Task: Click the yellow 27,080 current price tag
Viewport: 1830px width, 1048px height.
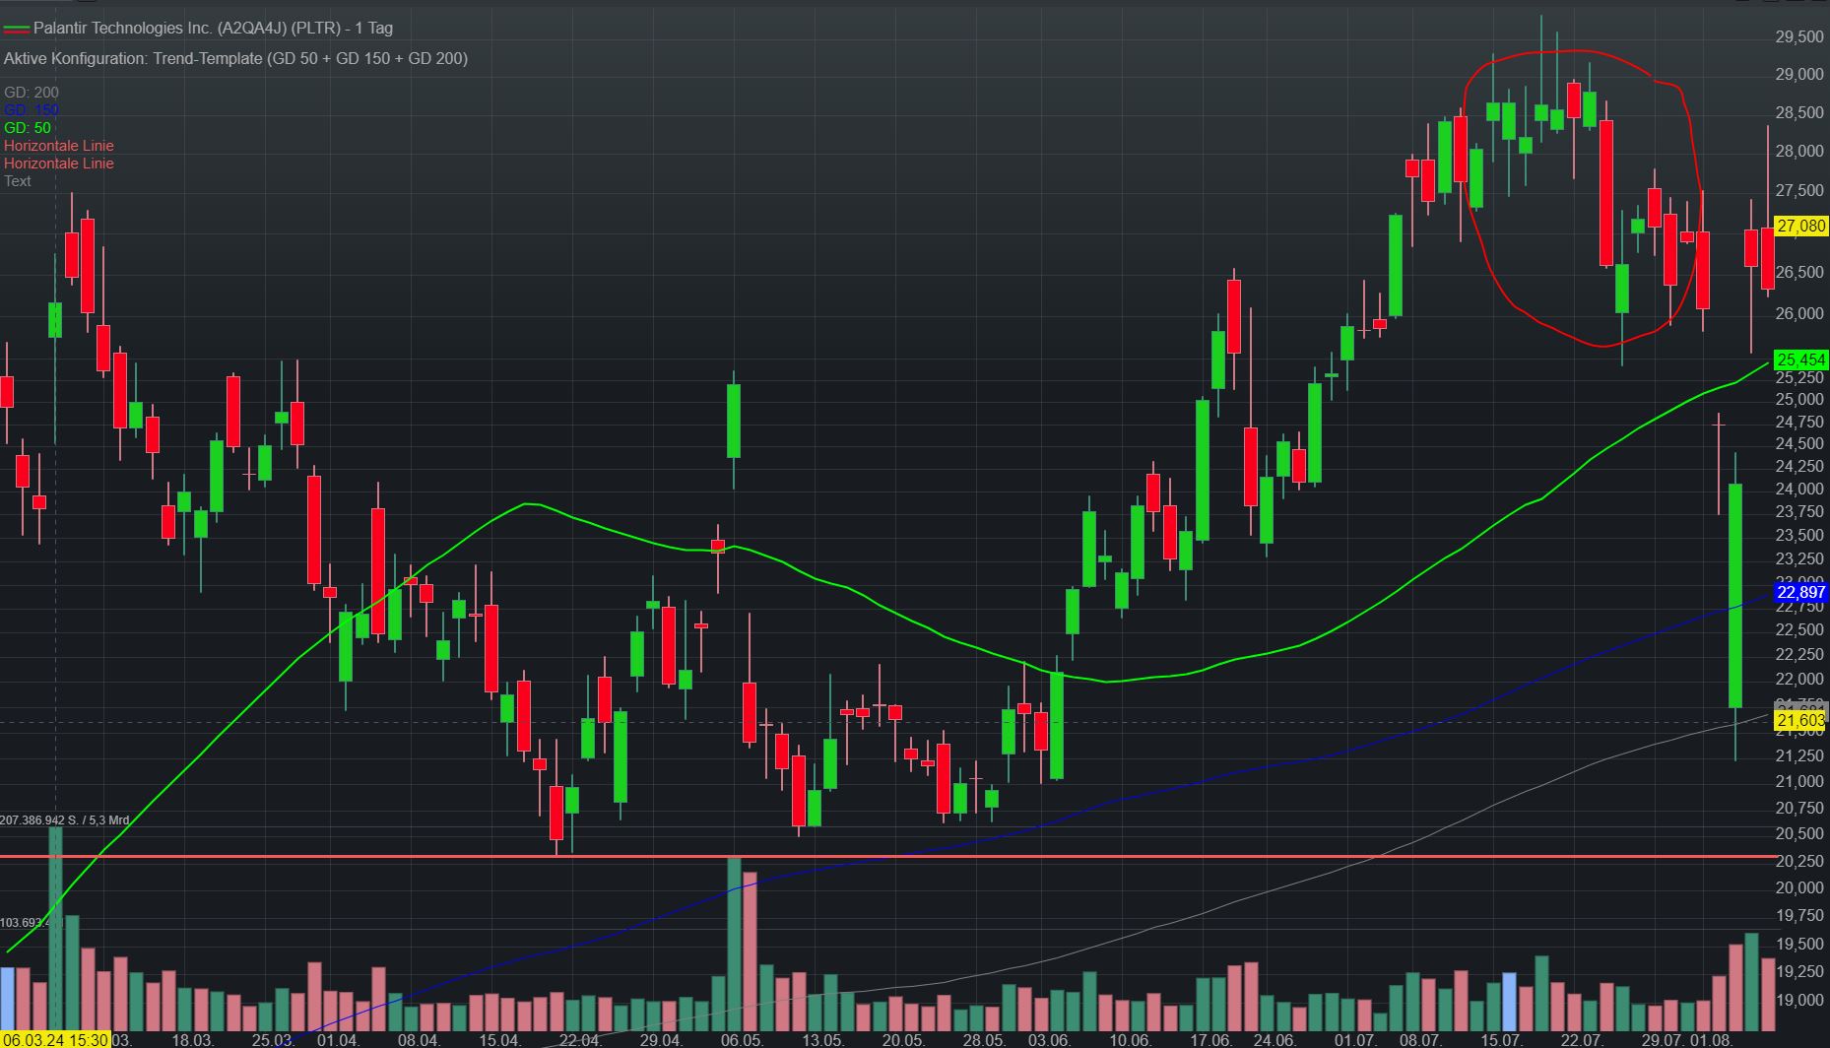Action: pos(1800,226)
